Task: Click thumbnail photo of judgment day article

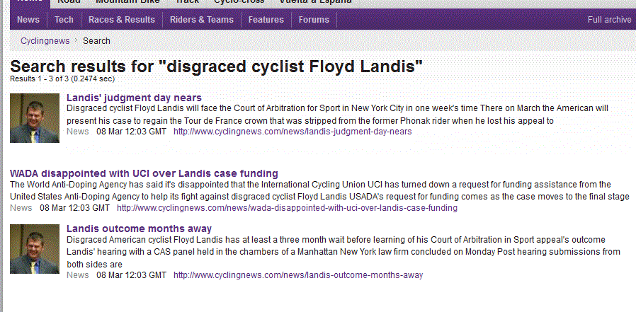Action: pyautogui.click(x=35, y=117)
